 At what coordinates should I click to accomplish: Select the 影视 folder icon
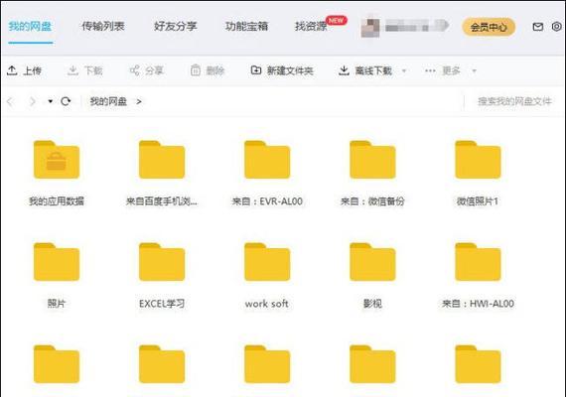pyautogui.click(x=372, y=262)
